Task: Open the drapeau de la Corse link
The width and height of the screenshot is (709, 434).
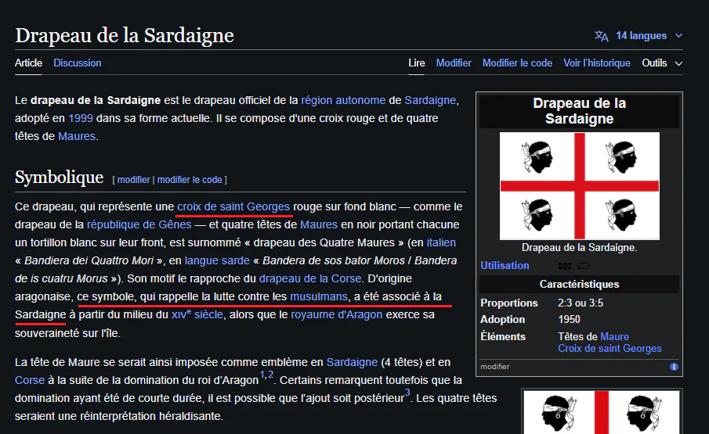Action: click(310, 279)
